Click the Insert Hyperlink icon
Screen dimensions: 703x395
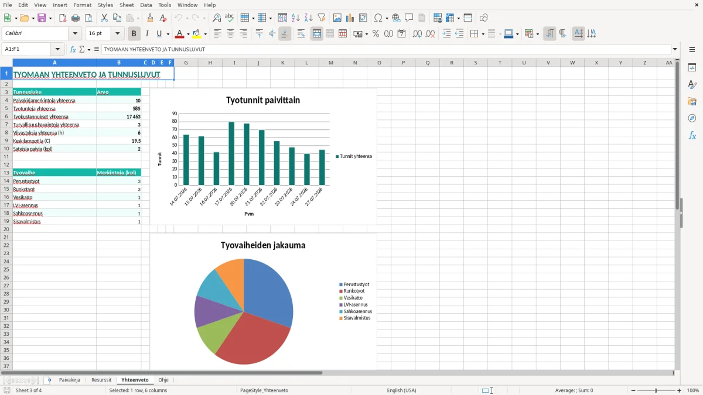[396, 18]
